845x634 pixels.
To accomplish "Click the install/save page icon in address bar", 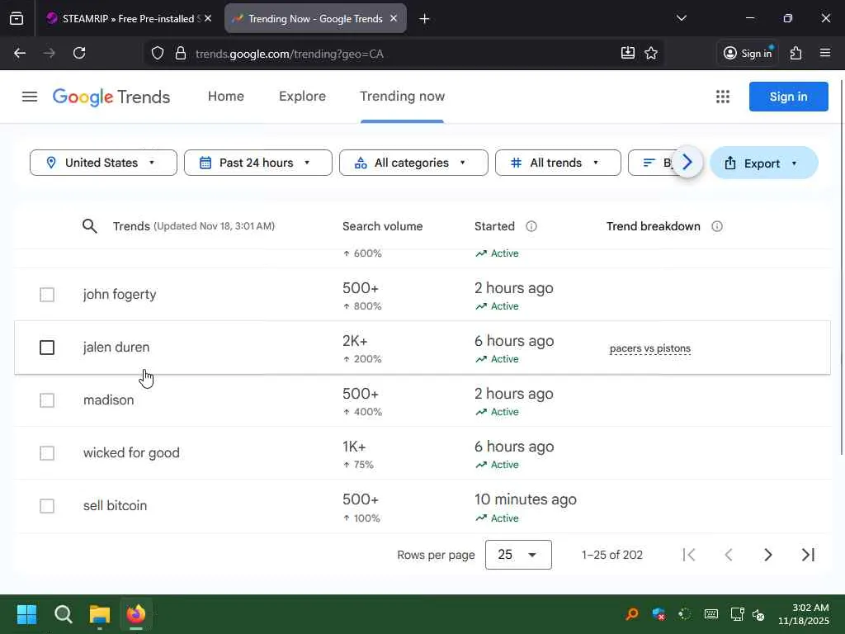I will pos(628,53).
